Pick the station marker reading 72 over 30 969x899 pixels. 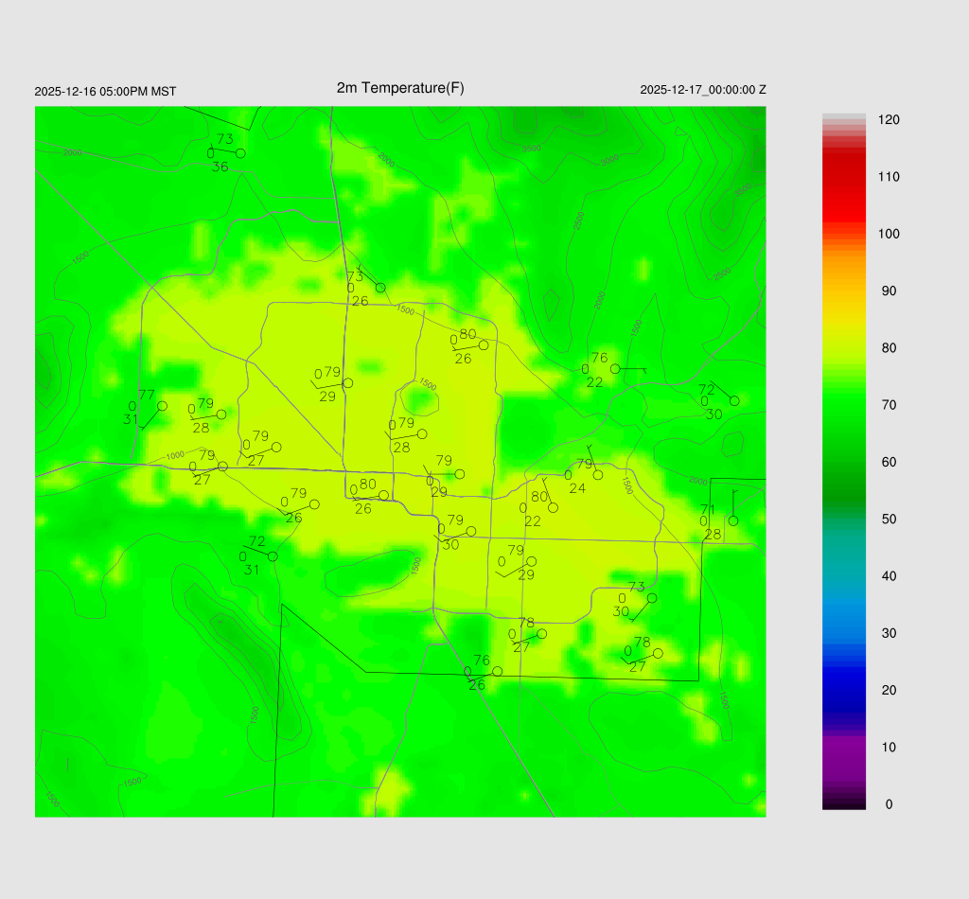point(734,400)
